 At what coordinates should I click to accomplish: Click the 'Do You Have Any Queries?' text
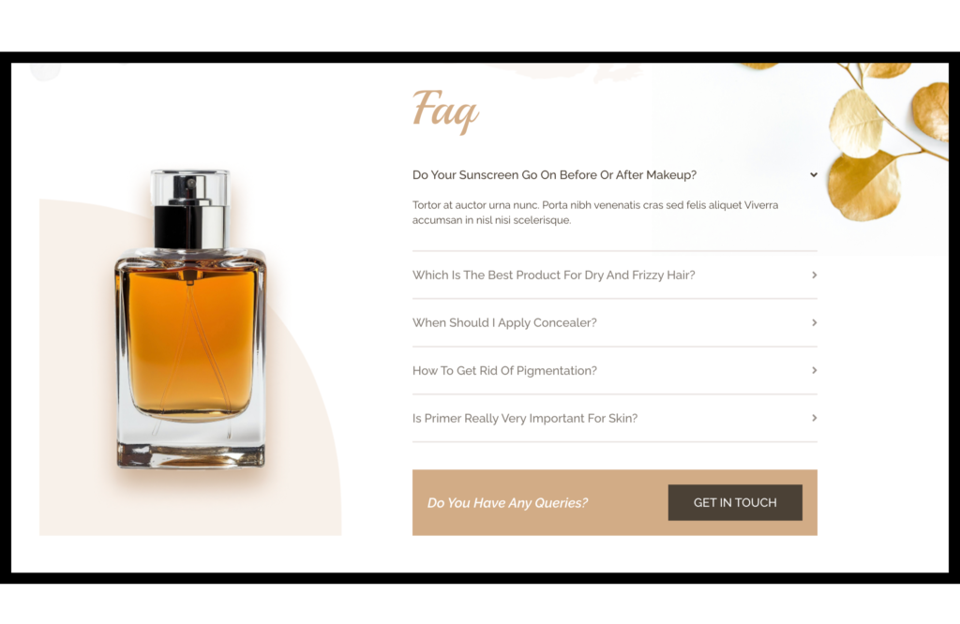point(507,503)
